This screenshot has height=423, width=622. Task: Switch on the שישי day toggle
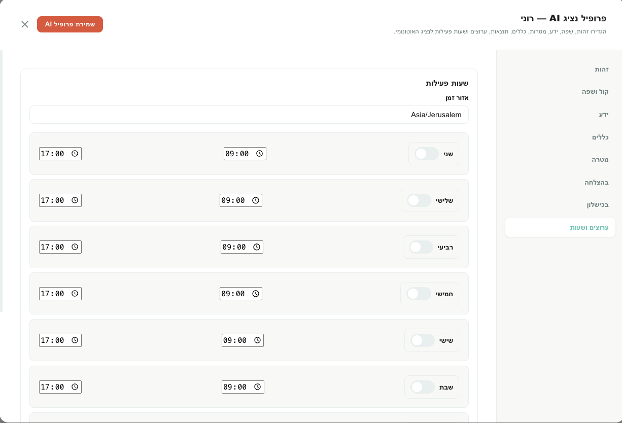click(423, 340)
